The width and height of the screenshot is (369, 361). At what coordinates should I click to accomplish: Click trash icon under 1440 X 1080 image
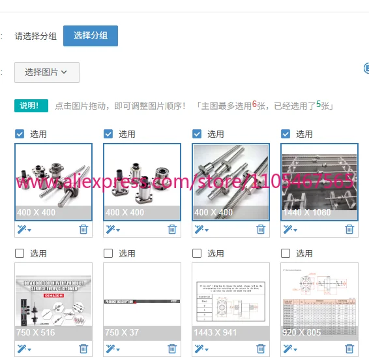click(349, 229)
